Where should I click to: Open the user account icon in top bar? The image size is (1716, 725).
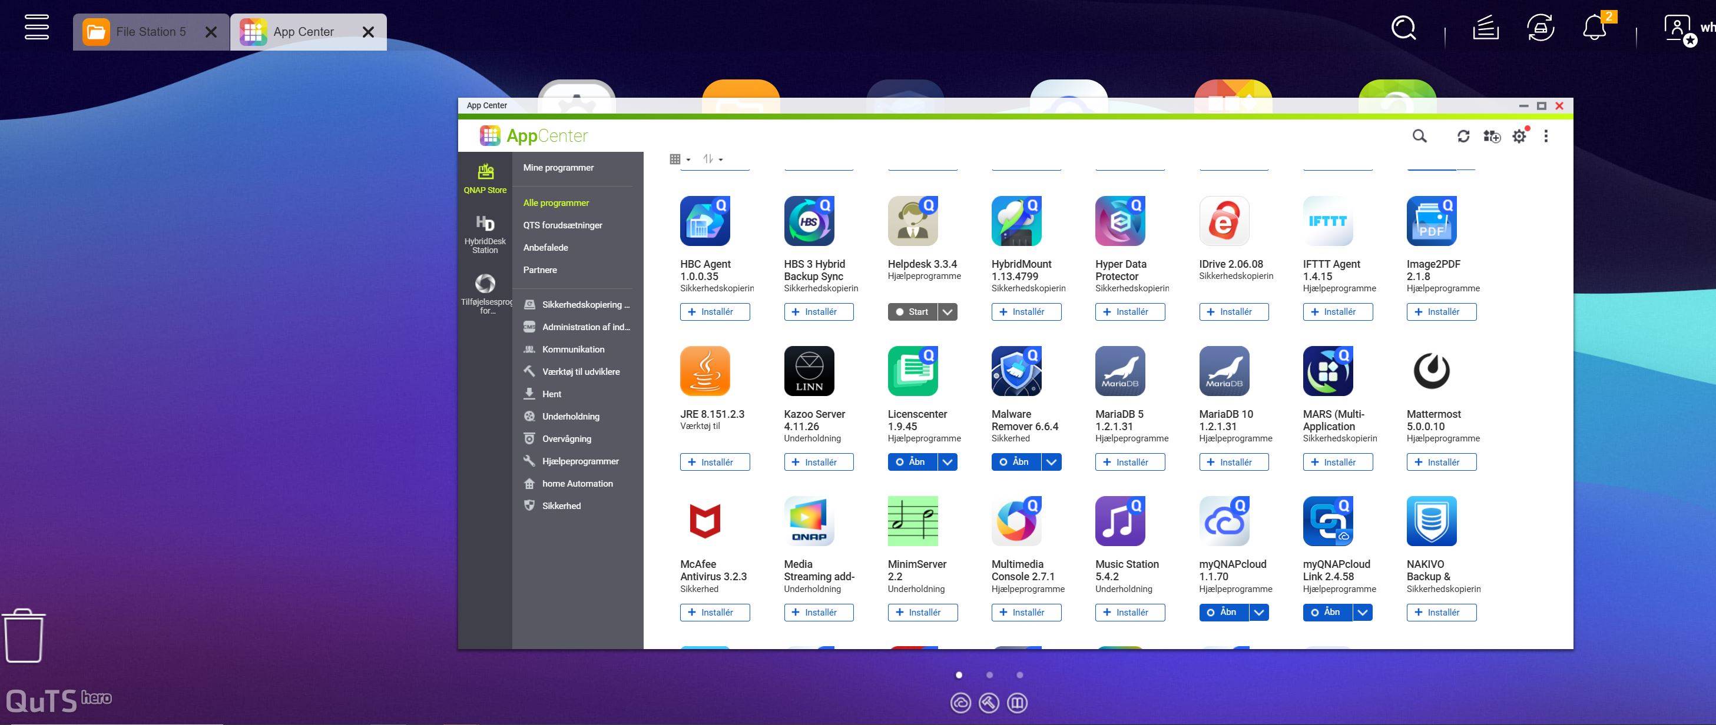click(x=1679, y=30)
